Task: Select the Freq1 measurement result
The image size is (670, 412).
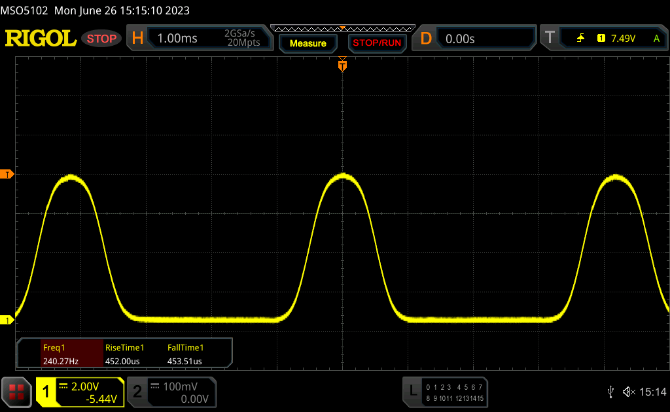Action: click(x=60, y=354)
